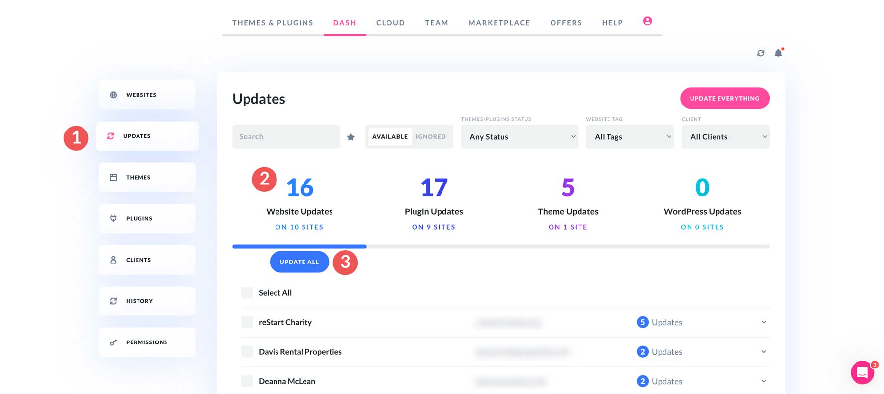
Task: Switch the filter to Ignored
Action: pyautogui.click(x=431, y=137)
